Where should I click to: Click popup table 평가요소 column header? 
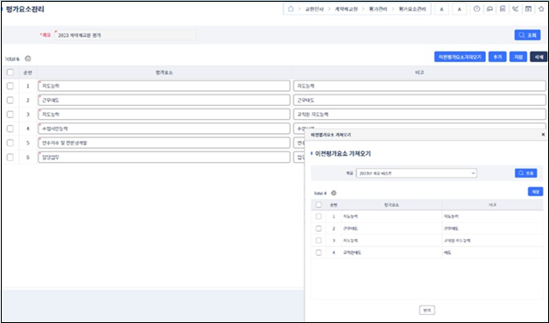click(x=391, y=205)
